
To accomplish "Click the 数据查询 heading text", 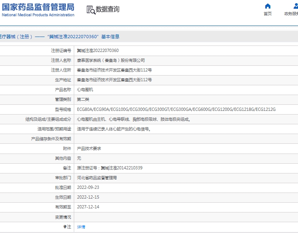I will 107,9.
